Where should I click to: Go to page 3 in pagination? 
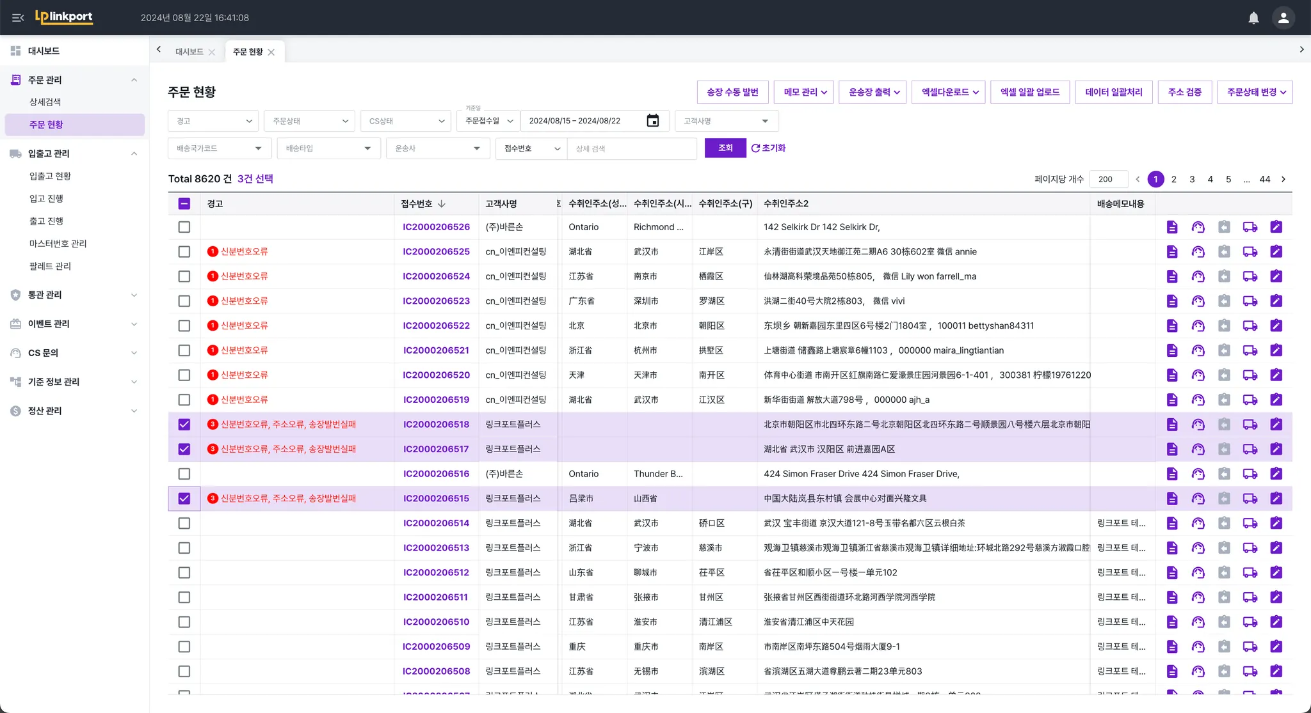click(x=1192, y=179)
